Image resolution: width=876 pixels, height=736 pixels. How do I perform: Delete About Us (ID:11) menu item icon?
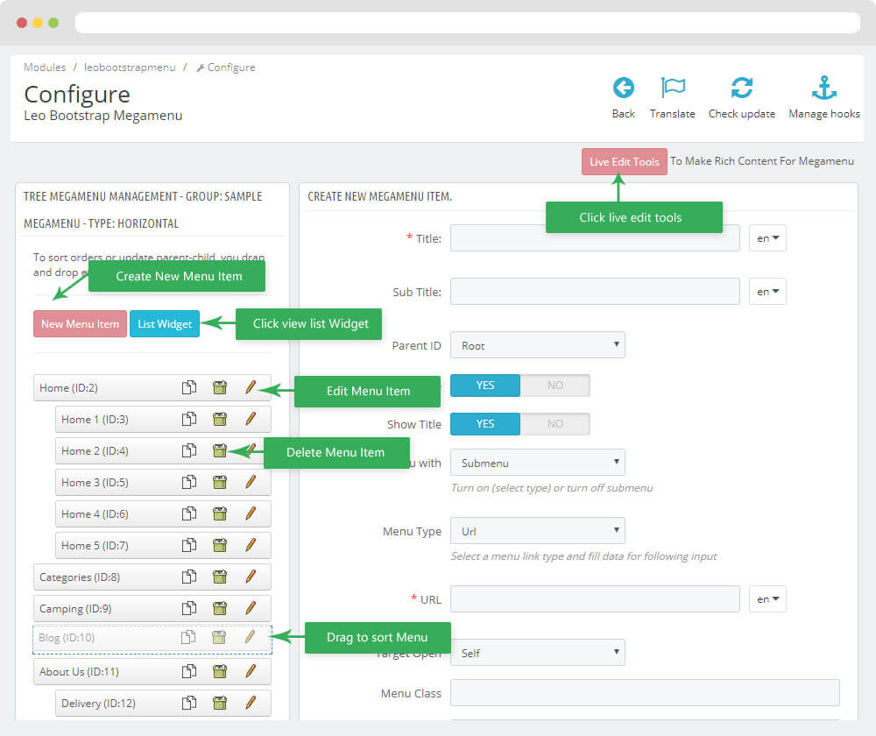click(x=220, y=671)
